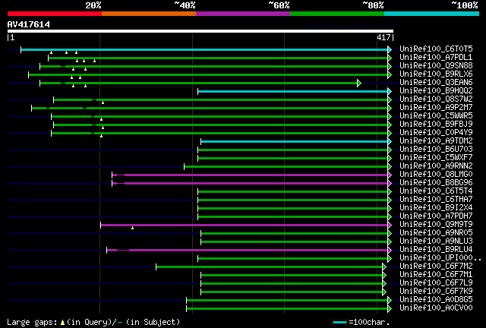Click the '=100char.' legend text
This screenshot has width=486, height=328.
(369, 322)
